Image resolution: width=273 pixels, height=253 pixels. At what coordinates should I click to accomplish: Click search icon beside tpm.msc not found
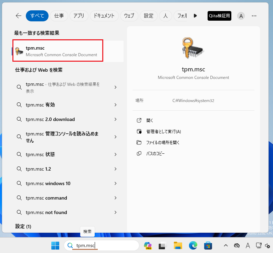coord(19,212)
